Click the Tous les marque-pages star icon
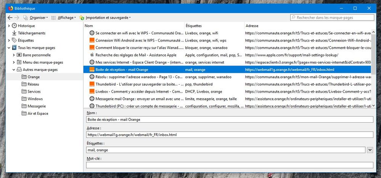 14,48
